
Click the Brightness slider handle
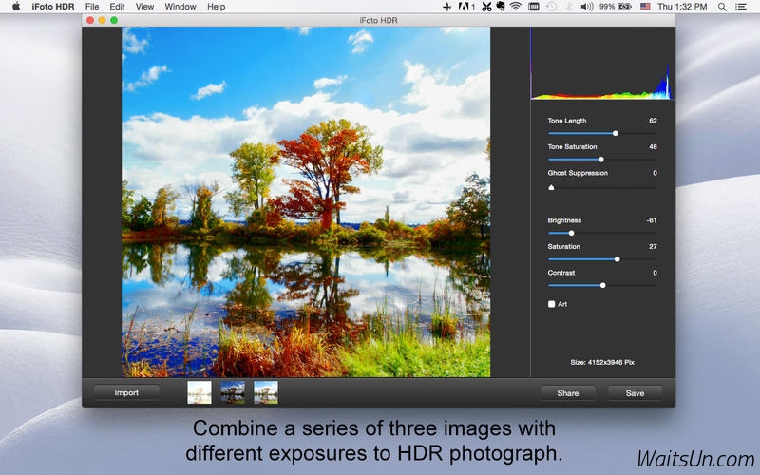572,233
